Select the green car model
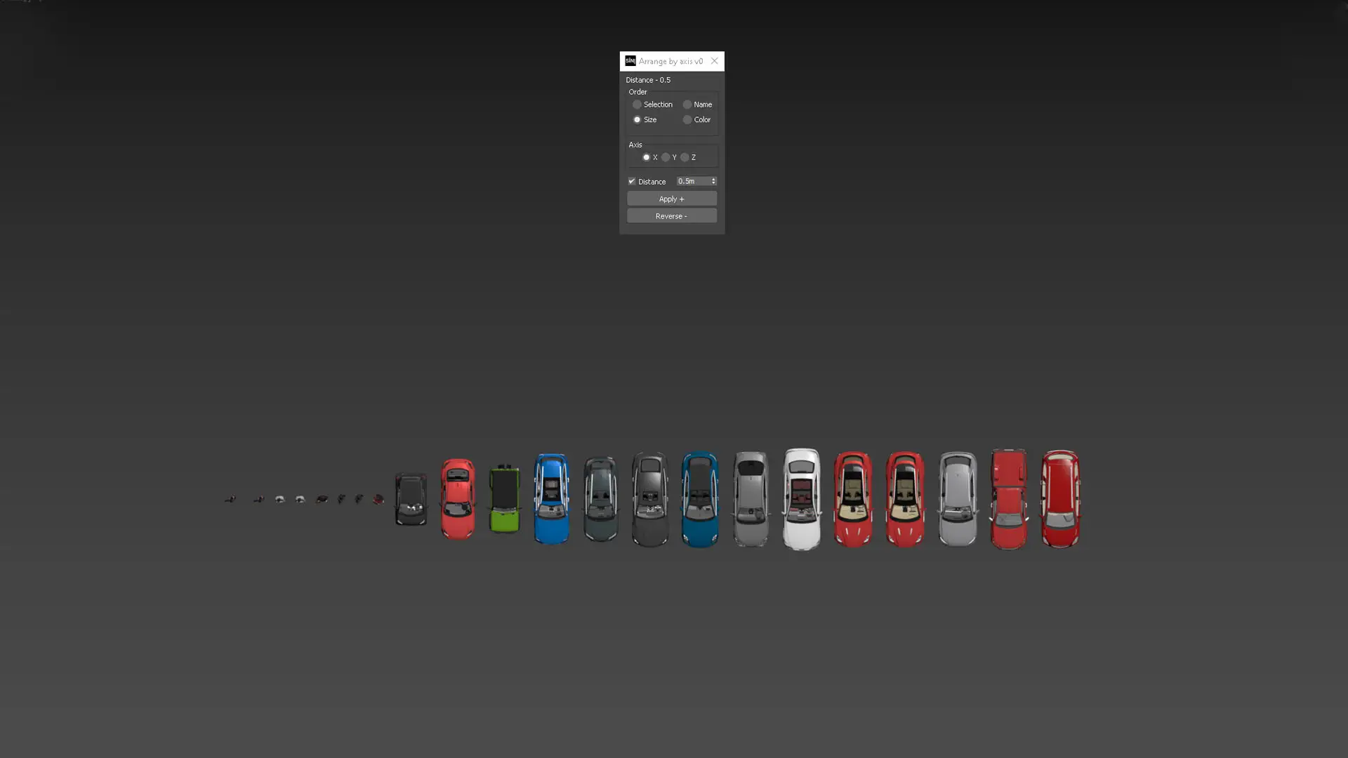 [504, 498]
